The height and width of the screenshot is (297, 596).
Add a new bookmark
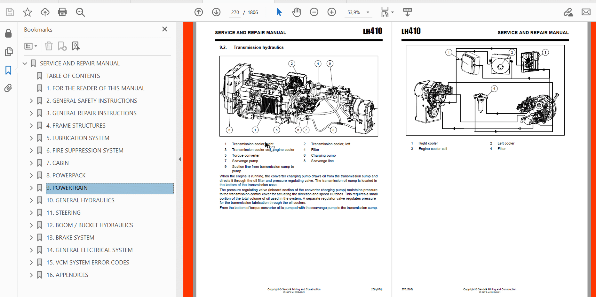(x=62, y=46)
